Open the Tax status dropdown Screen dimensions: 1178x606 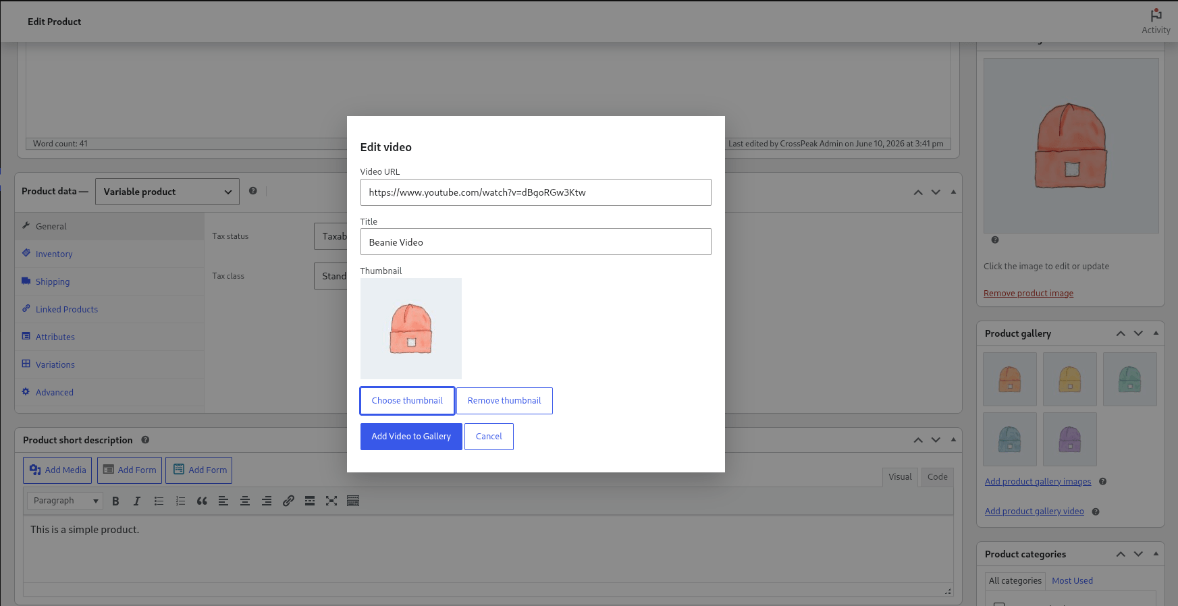331,236
